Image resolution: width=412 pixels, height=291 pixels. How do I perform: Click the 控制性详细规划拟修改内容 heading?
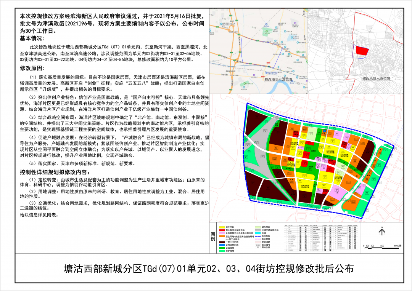[55, 172]
